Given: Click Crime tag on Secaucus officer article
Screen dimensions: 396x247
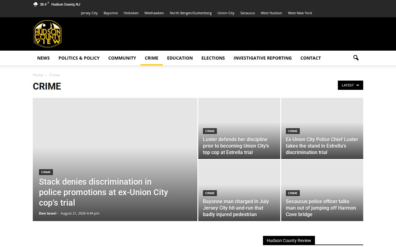Looking at the screenshot, I should [x=293, y=193].
